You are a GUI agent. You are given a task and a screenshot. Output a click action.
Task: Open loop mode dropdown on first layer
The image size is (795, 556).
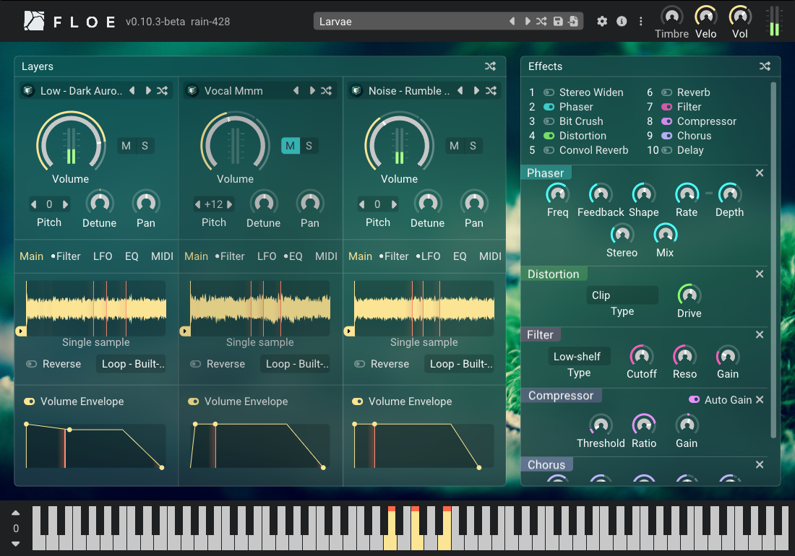click(131, 364)
